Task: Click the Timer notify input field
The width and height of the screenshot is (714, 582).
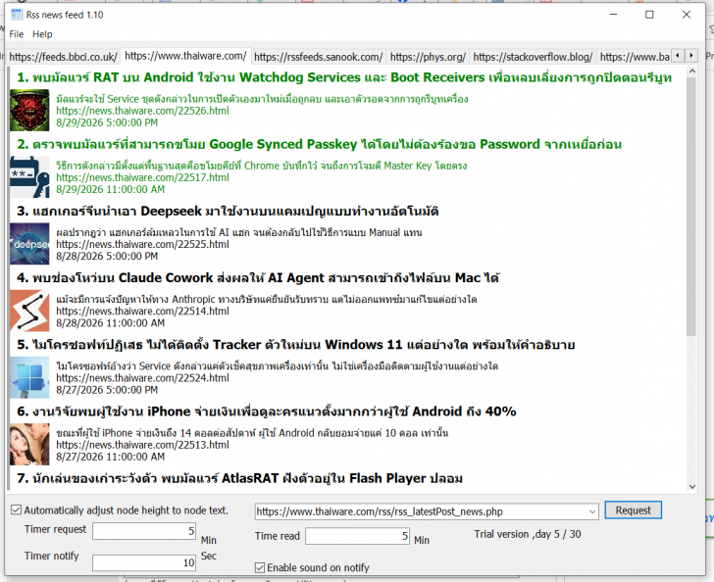Action: coord(144,562)
